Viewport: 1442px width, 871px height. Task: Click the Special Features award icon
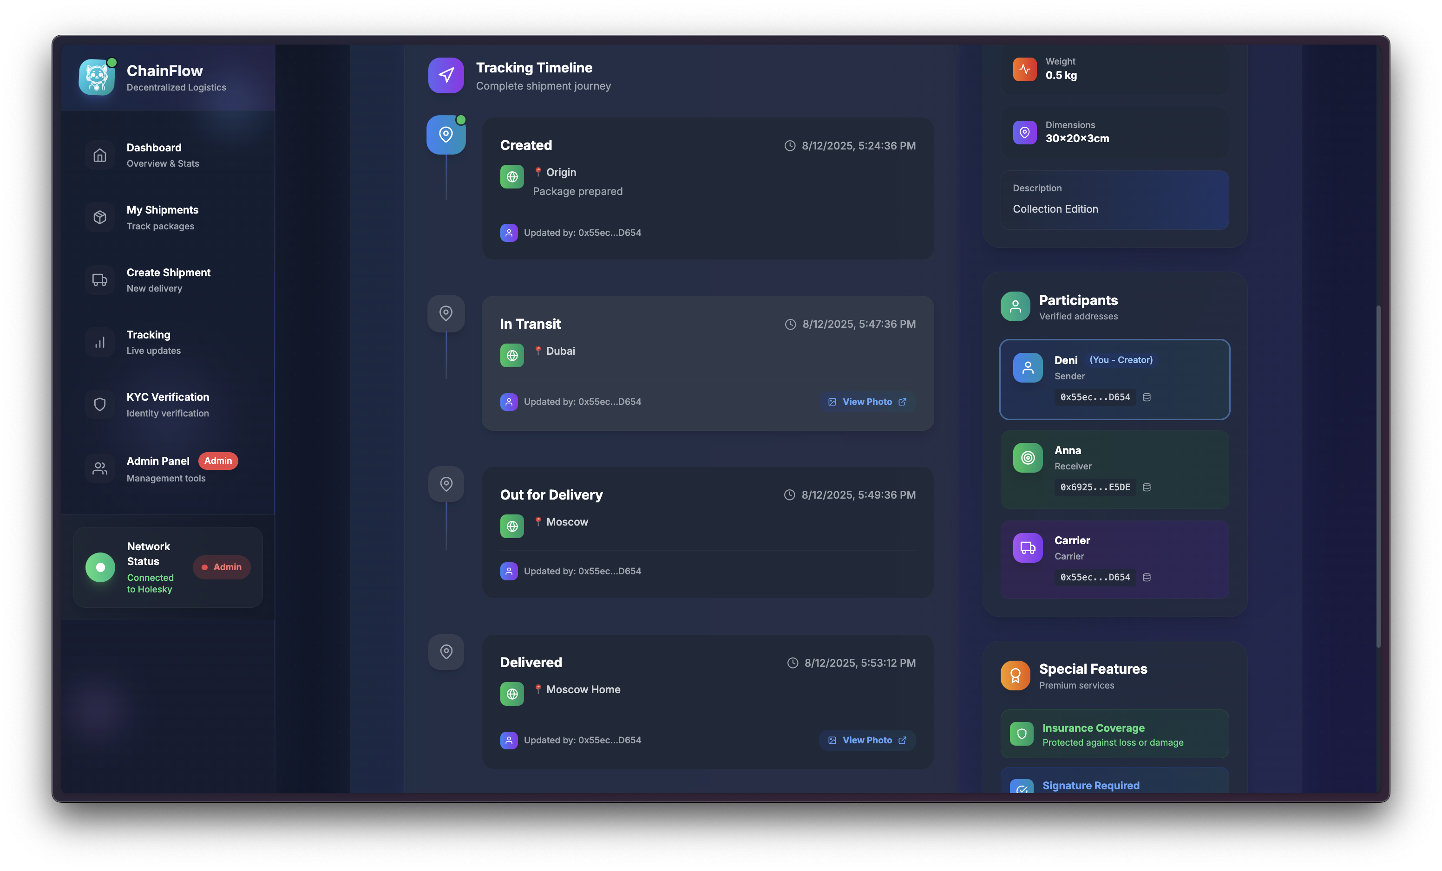[x=1015, y=676]
